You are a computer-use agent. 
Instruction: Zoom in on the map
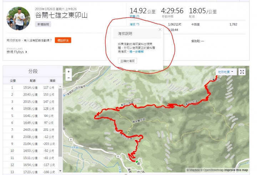[69, 72]
